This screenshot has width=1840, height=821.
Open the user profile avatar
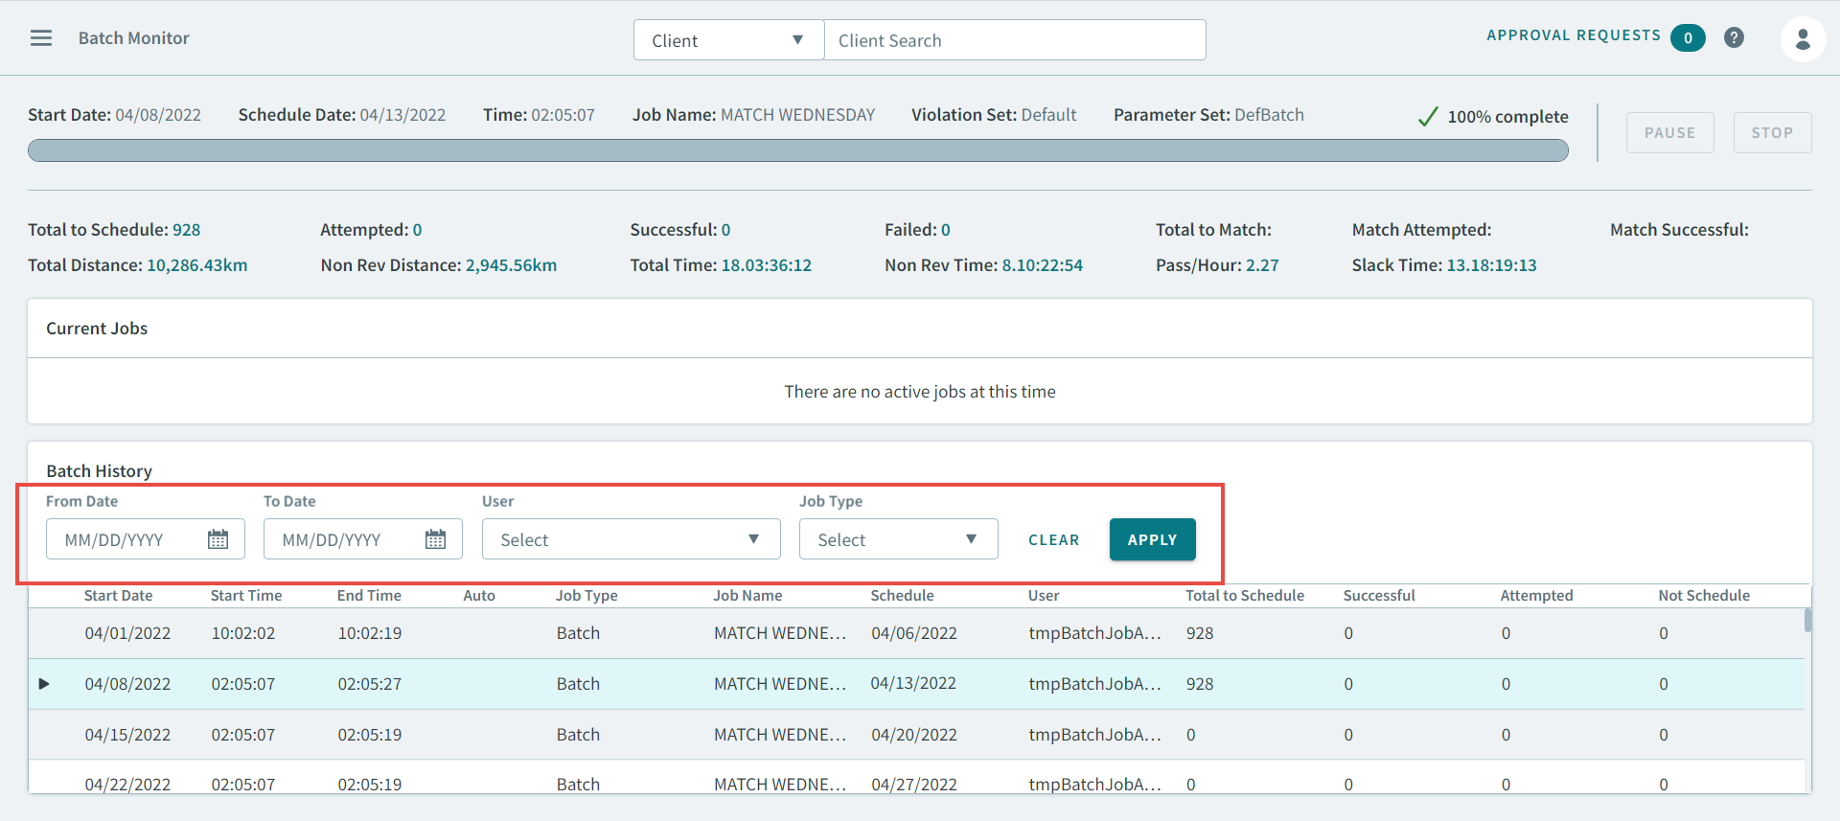coord(1803,39)
